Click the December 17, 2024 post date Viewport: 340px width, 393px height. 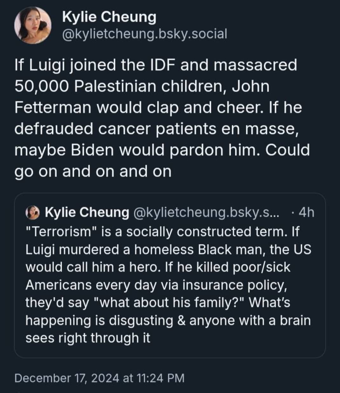tap(67, 378)
